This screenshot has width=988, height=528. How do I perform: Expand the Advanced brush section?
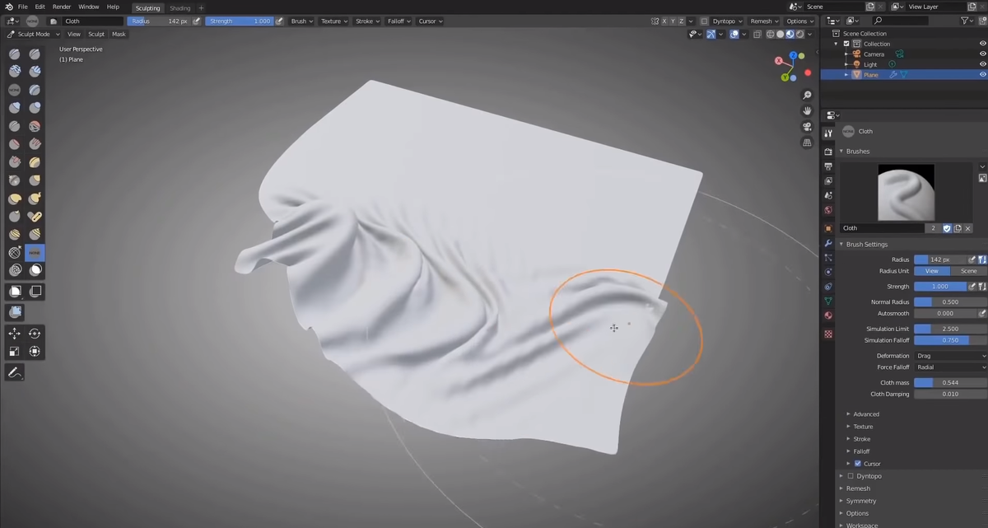point(865,414)
